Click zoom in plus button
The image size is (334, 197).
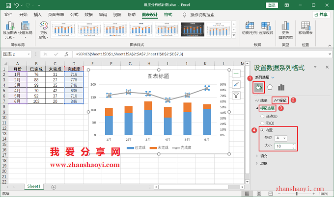(x=313, y=194)
